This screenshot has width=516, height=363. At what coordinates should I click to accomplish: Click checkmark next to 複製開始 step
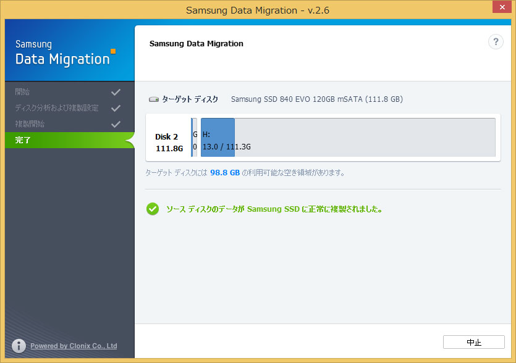pos(116,124)
